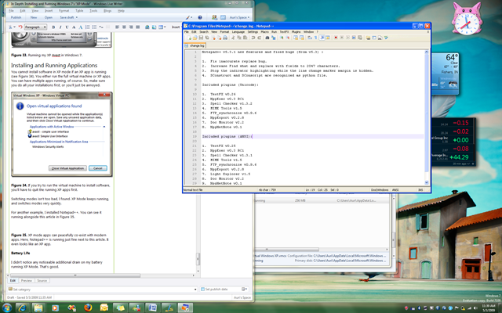
Task: Click the Underline formatting icon
Action: click(67, 27)
